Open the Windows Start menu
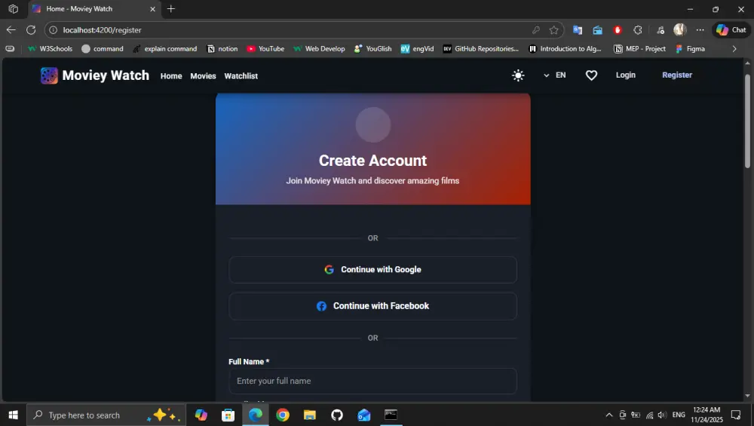The image size is (754, 426). [13, 415]
